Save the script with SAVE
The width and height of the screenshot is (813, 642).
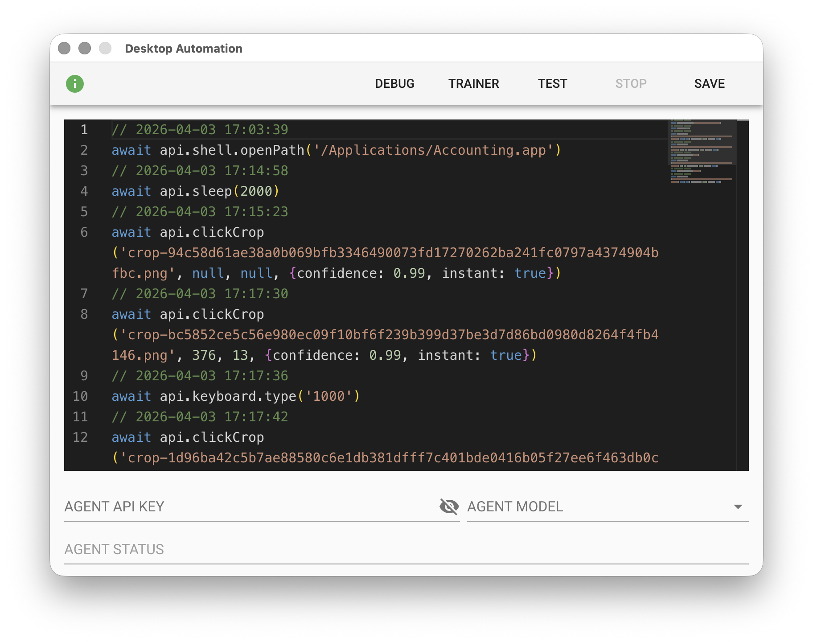coord(709,84)
